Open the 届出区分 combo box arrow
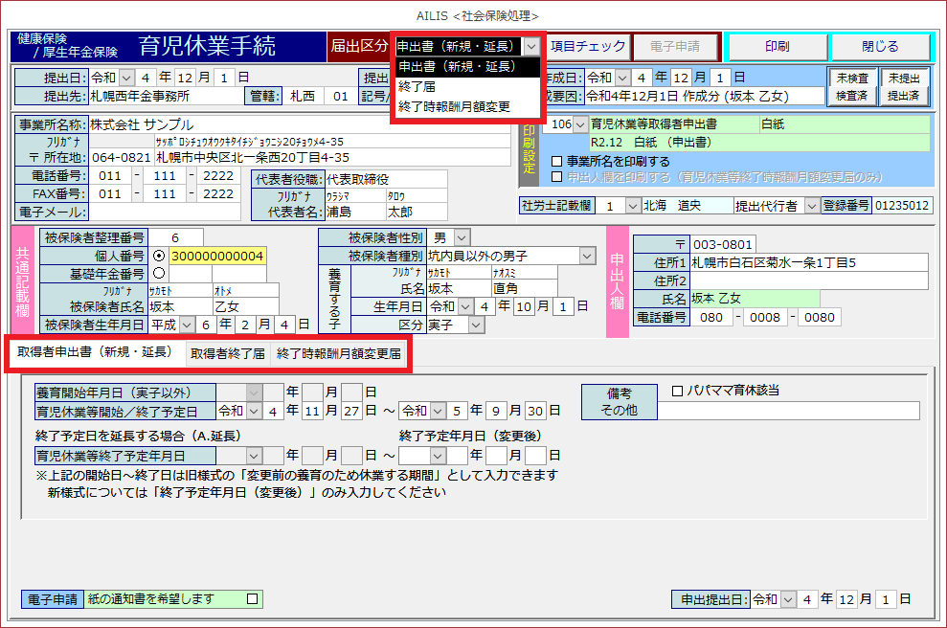947x628 pixels. tap(531, 46)
